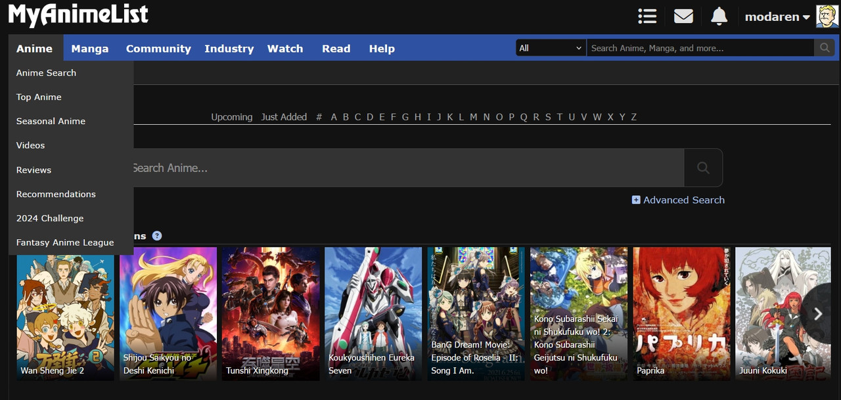Click the MyAnimeList logo

[x=78, y=15]
